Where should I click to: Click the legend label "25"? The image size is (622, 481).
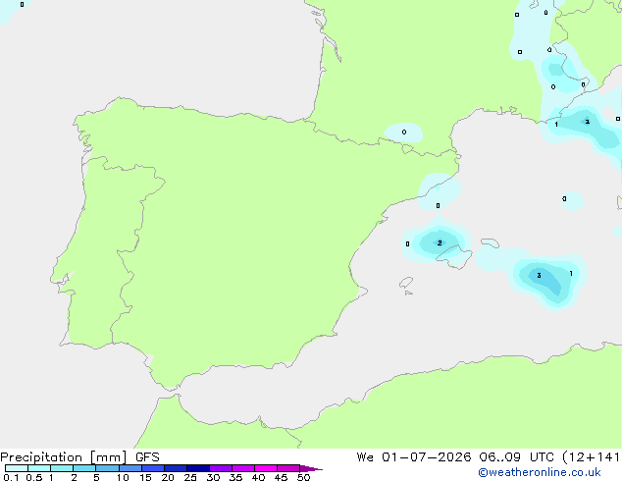coord(190,477)
